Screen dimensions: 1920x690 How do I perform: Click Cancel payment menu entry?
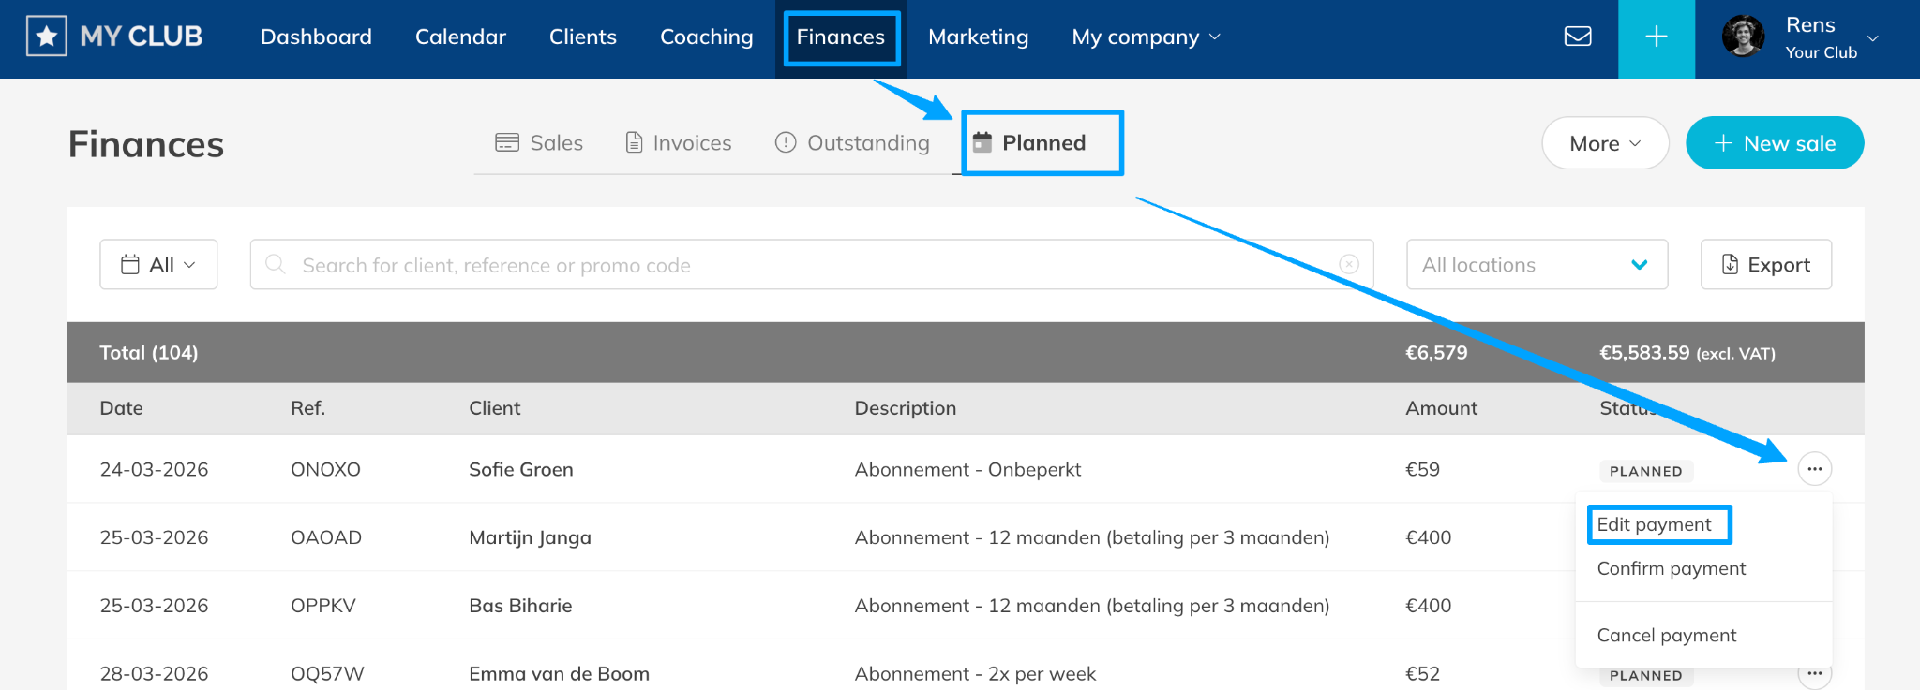point(1666,635)
